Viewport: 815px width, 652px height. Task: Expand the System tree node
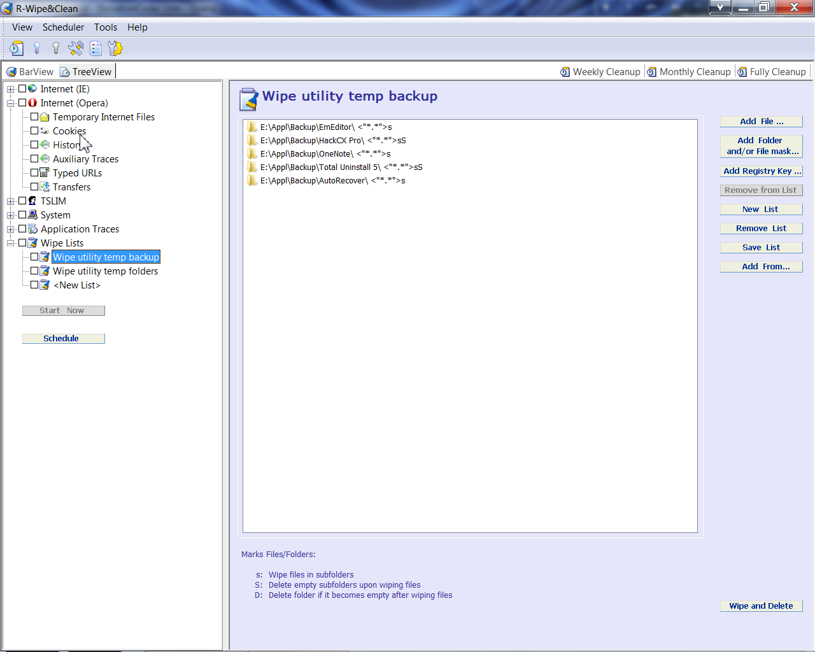point(10,215)
